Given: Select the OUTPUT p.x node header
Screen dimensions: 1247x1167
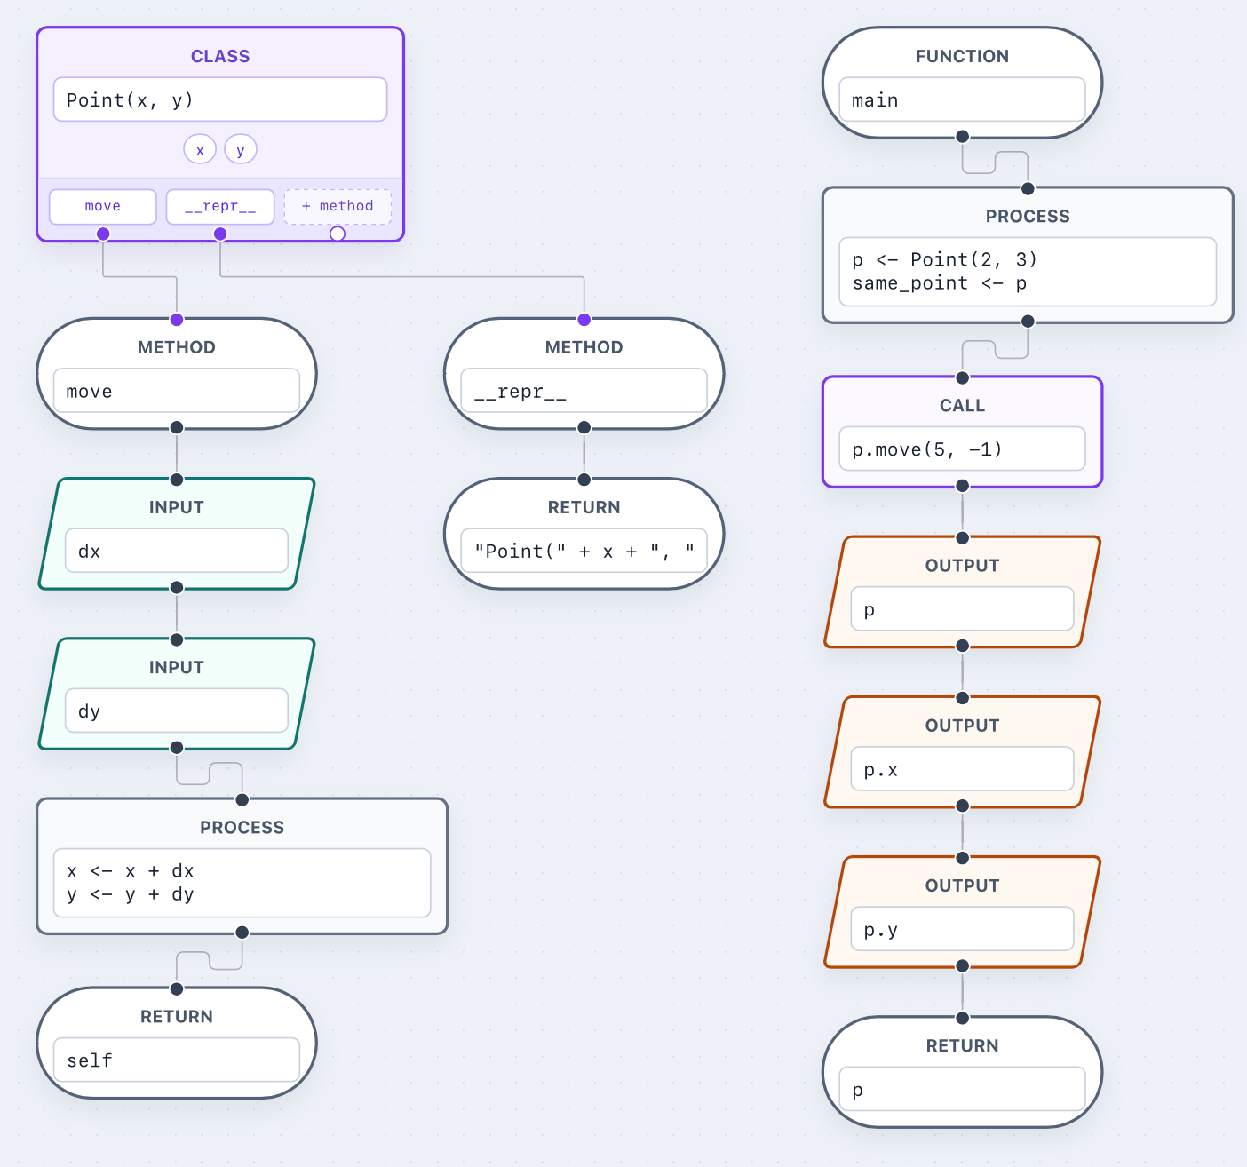Looking at the screenshot, I should coord(963,726).
